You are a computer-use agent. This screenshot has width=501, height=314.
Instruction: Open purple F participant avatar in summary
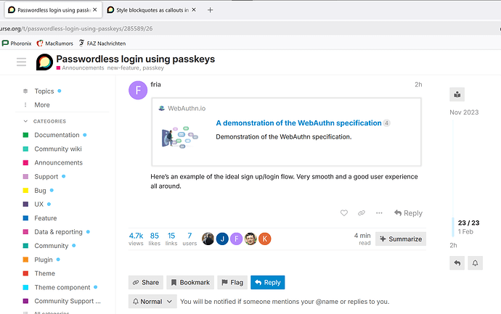[237, 239]
